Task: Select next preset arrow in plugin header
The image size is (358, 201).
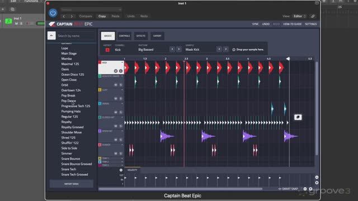Action: pos(72,16)
